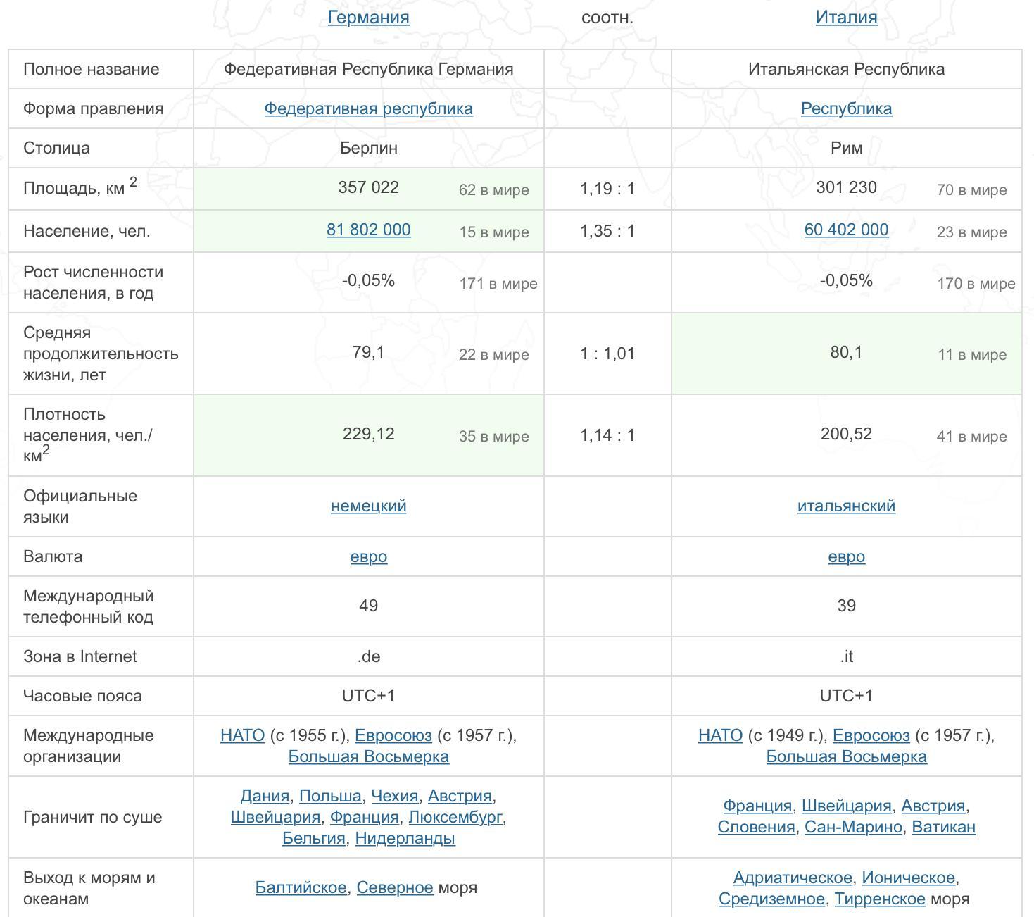Open the Нидерланды link
Screen dimensions: 1034x917
coord(405,838)
